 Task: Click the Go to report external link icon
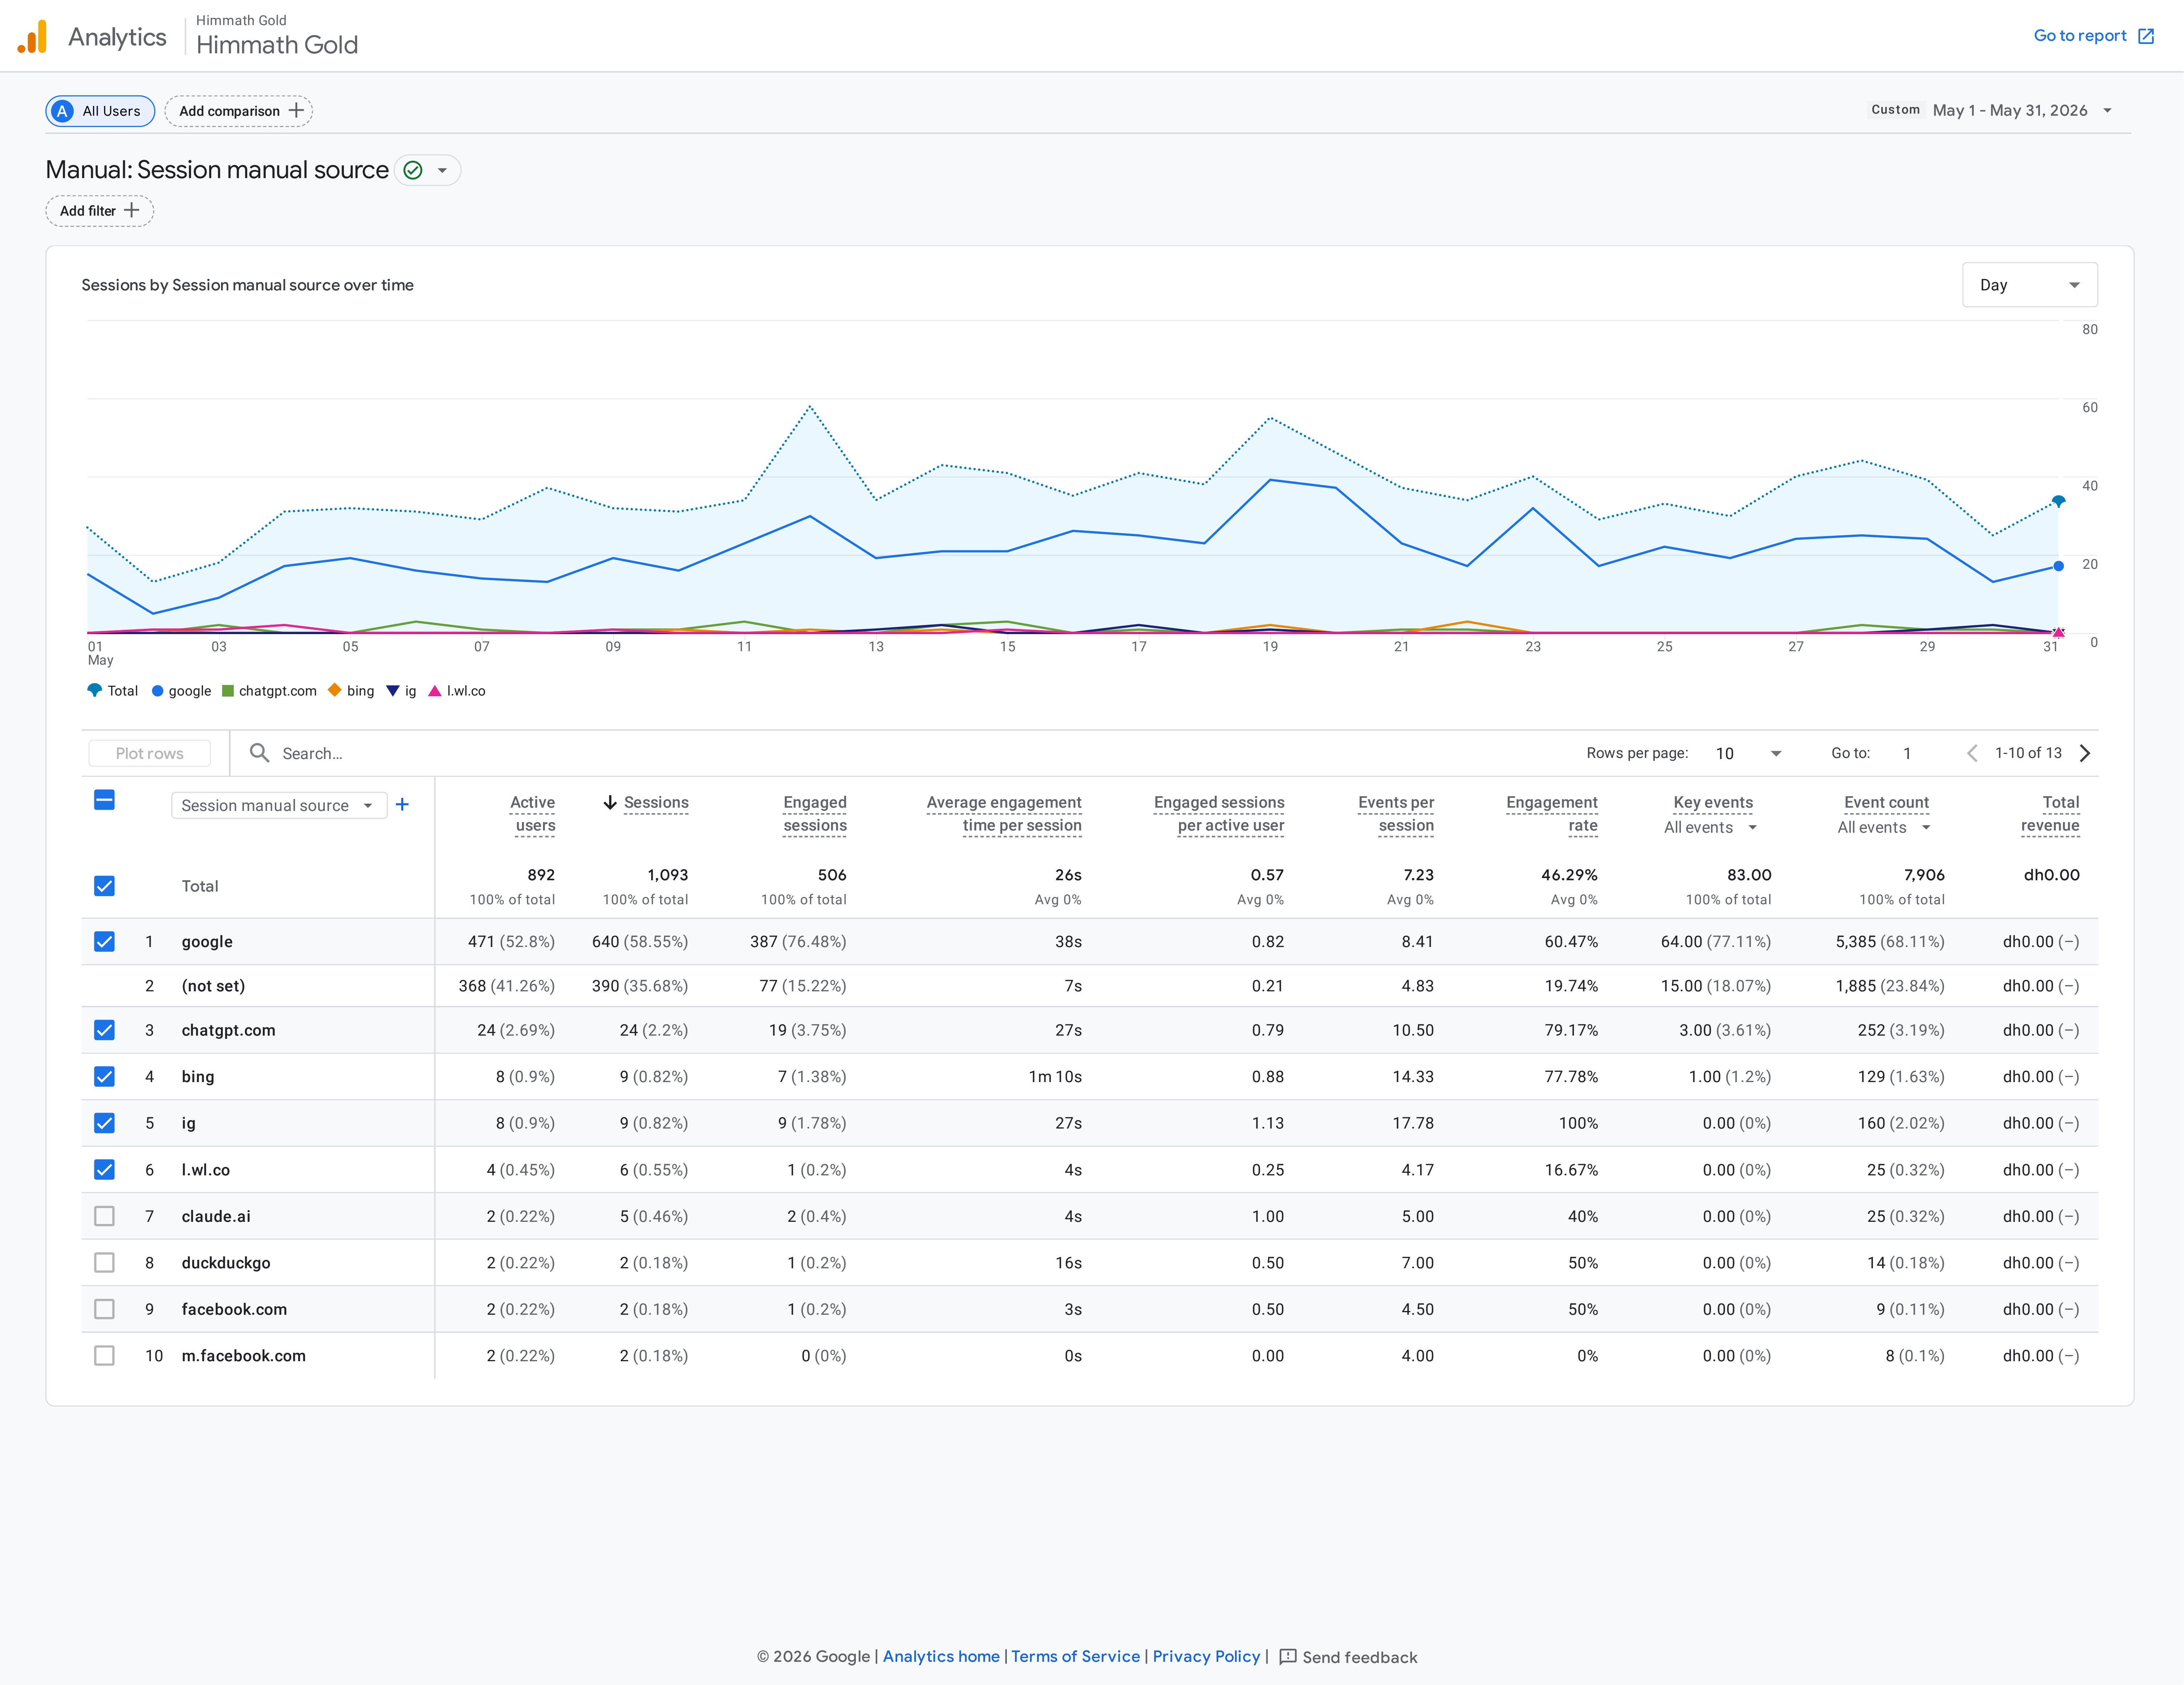2146,36
